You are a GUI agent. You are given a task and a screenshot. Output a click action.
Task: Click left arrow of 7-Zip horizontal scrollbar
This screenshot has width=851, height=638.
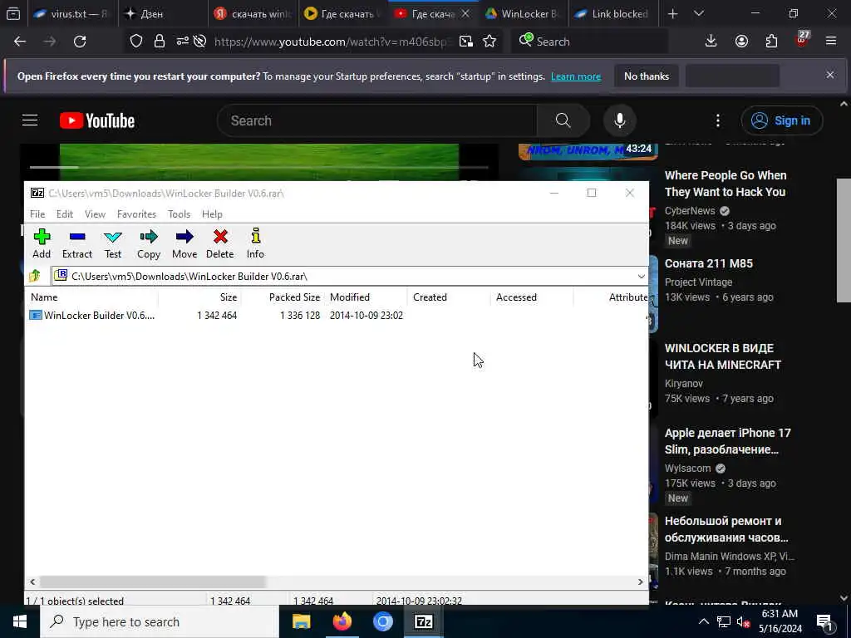coord(32,582)
